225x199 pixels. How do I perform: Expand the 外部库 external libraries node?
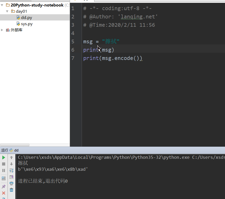pos(2,30)
